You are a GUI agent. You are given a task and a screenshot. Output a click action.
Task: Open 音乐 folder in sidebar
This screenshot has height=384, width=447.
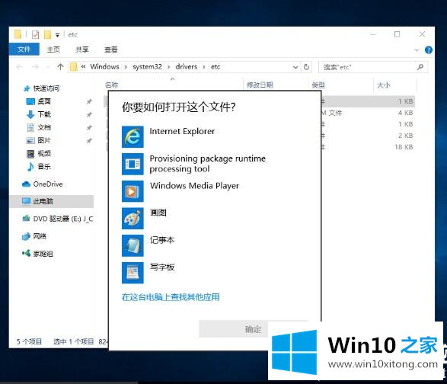pyautogui.click(x=44, y=166)
